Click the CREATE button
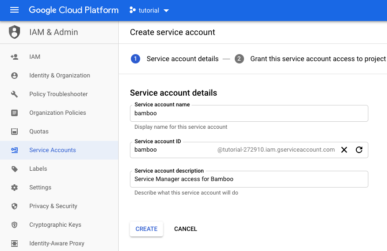This screenshot has width=387, height=251. click(x=146, y=229)
